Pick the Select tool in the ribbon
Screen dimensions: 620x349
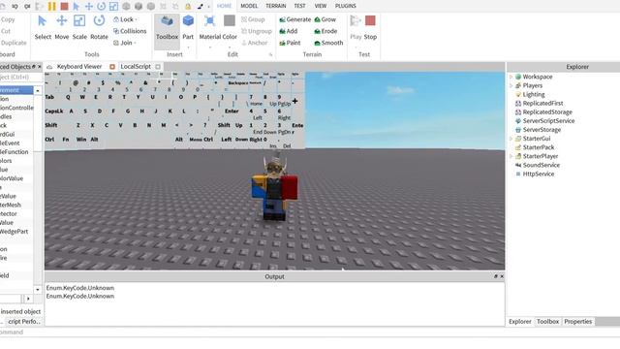point(43,27)
